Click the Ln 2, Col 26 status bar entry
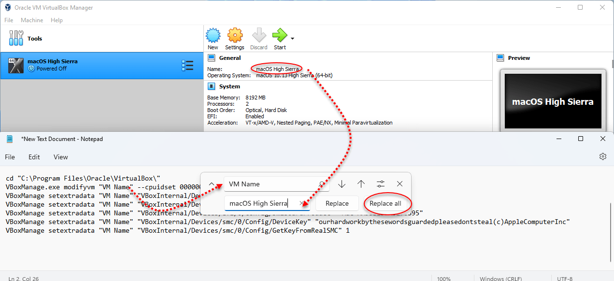 (x=24, y=279)
